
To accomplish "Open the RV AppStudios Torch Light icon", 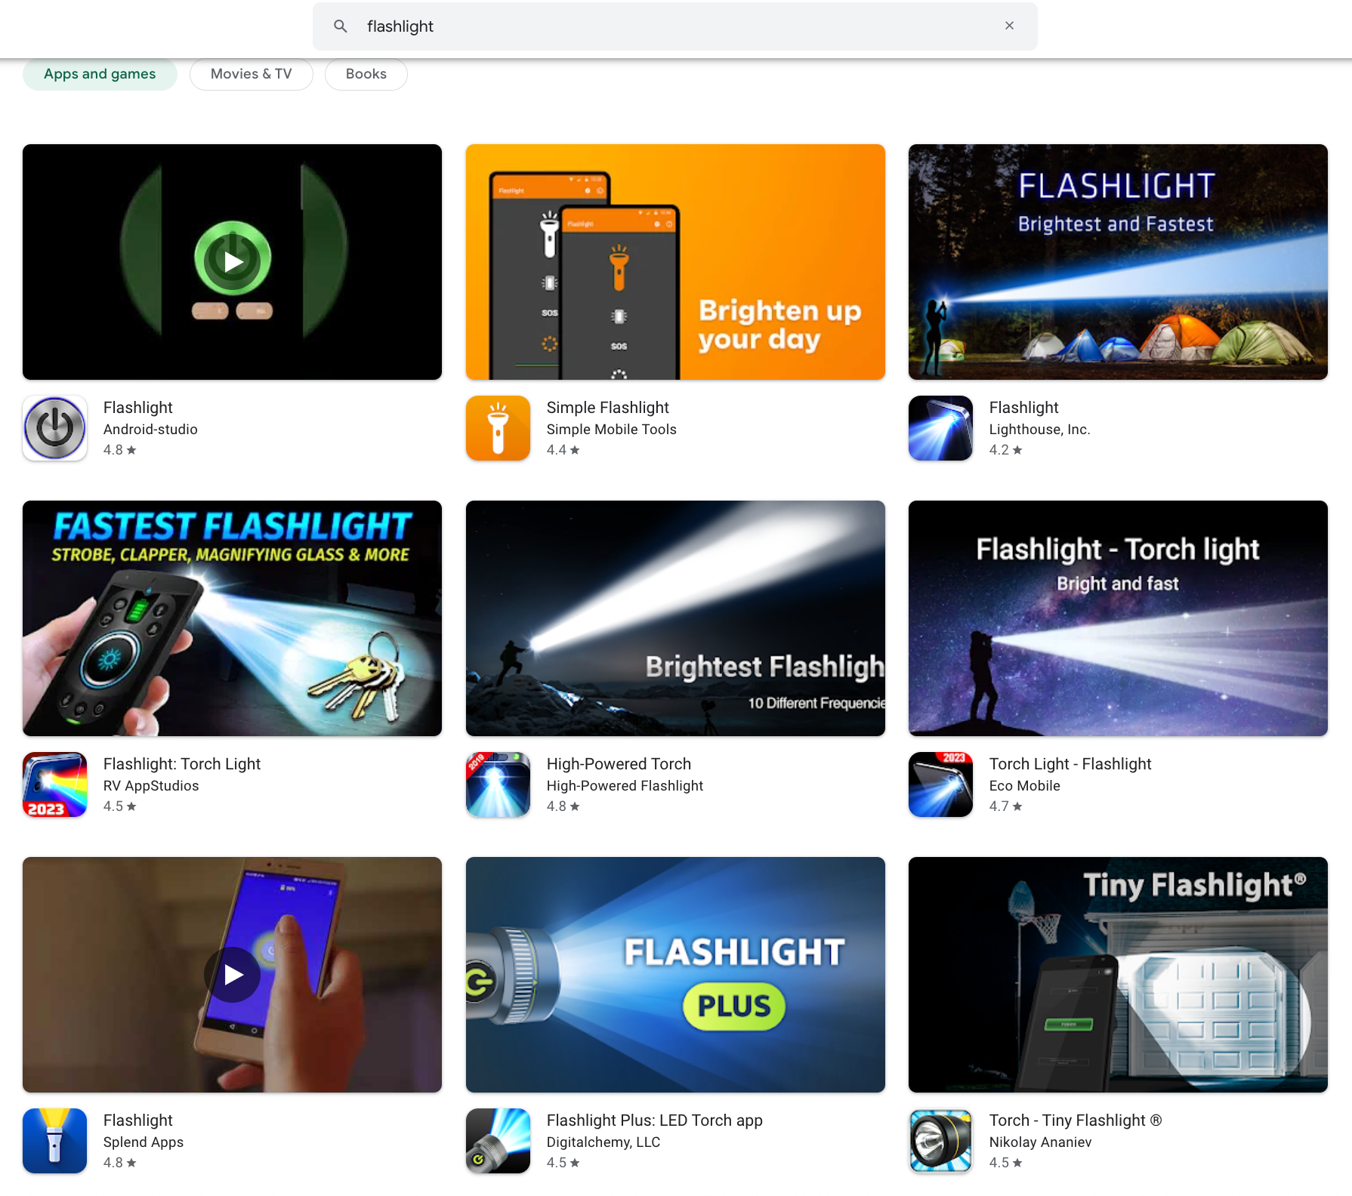I will pyautogui.click(x=55, y=784).
